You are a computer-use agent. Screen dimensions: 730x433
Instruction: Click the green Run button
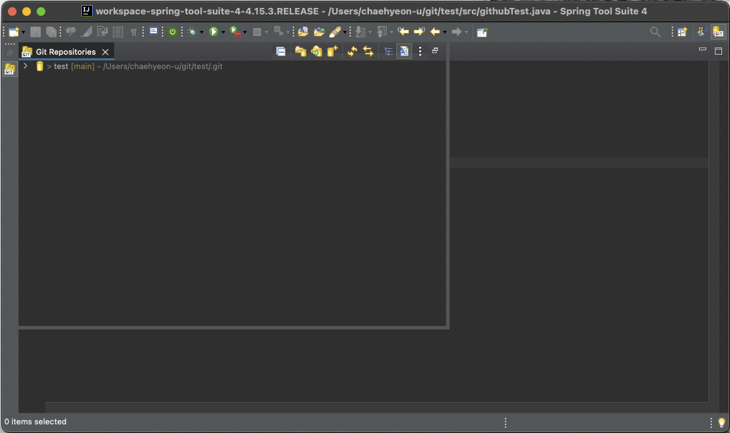coord(214,32)
